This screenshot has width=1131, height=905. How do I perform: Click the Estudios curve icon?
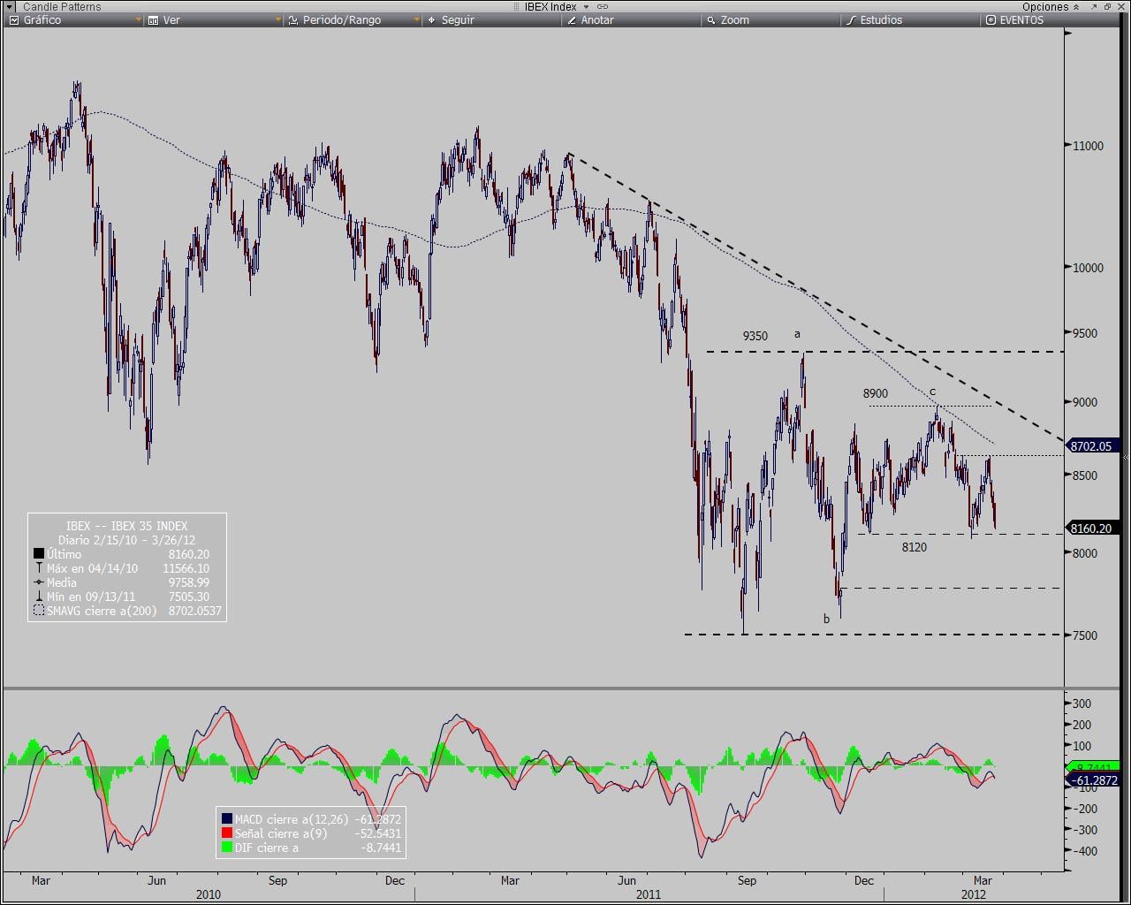pyautogui.click(x=851, y=19)
